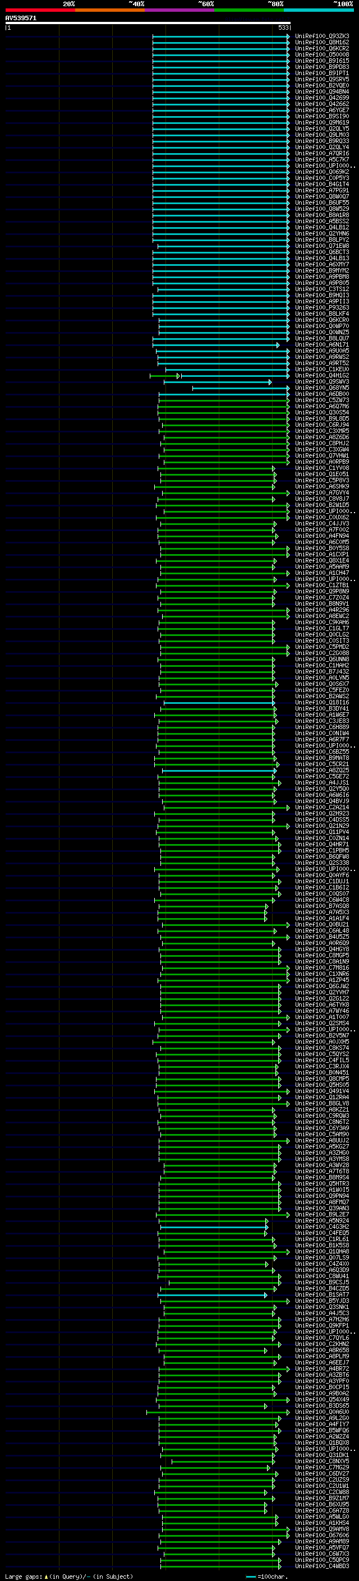Select hit label UniRef100_Q7VHW1
The image size is (359, 1581).
tap(322, 456)
